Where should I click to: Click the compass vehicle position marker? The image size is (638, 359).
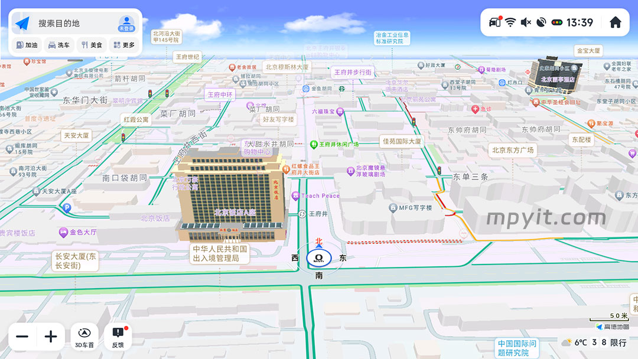(318, 258)
